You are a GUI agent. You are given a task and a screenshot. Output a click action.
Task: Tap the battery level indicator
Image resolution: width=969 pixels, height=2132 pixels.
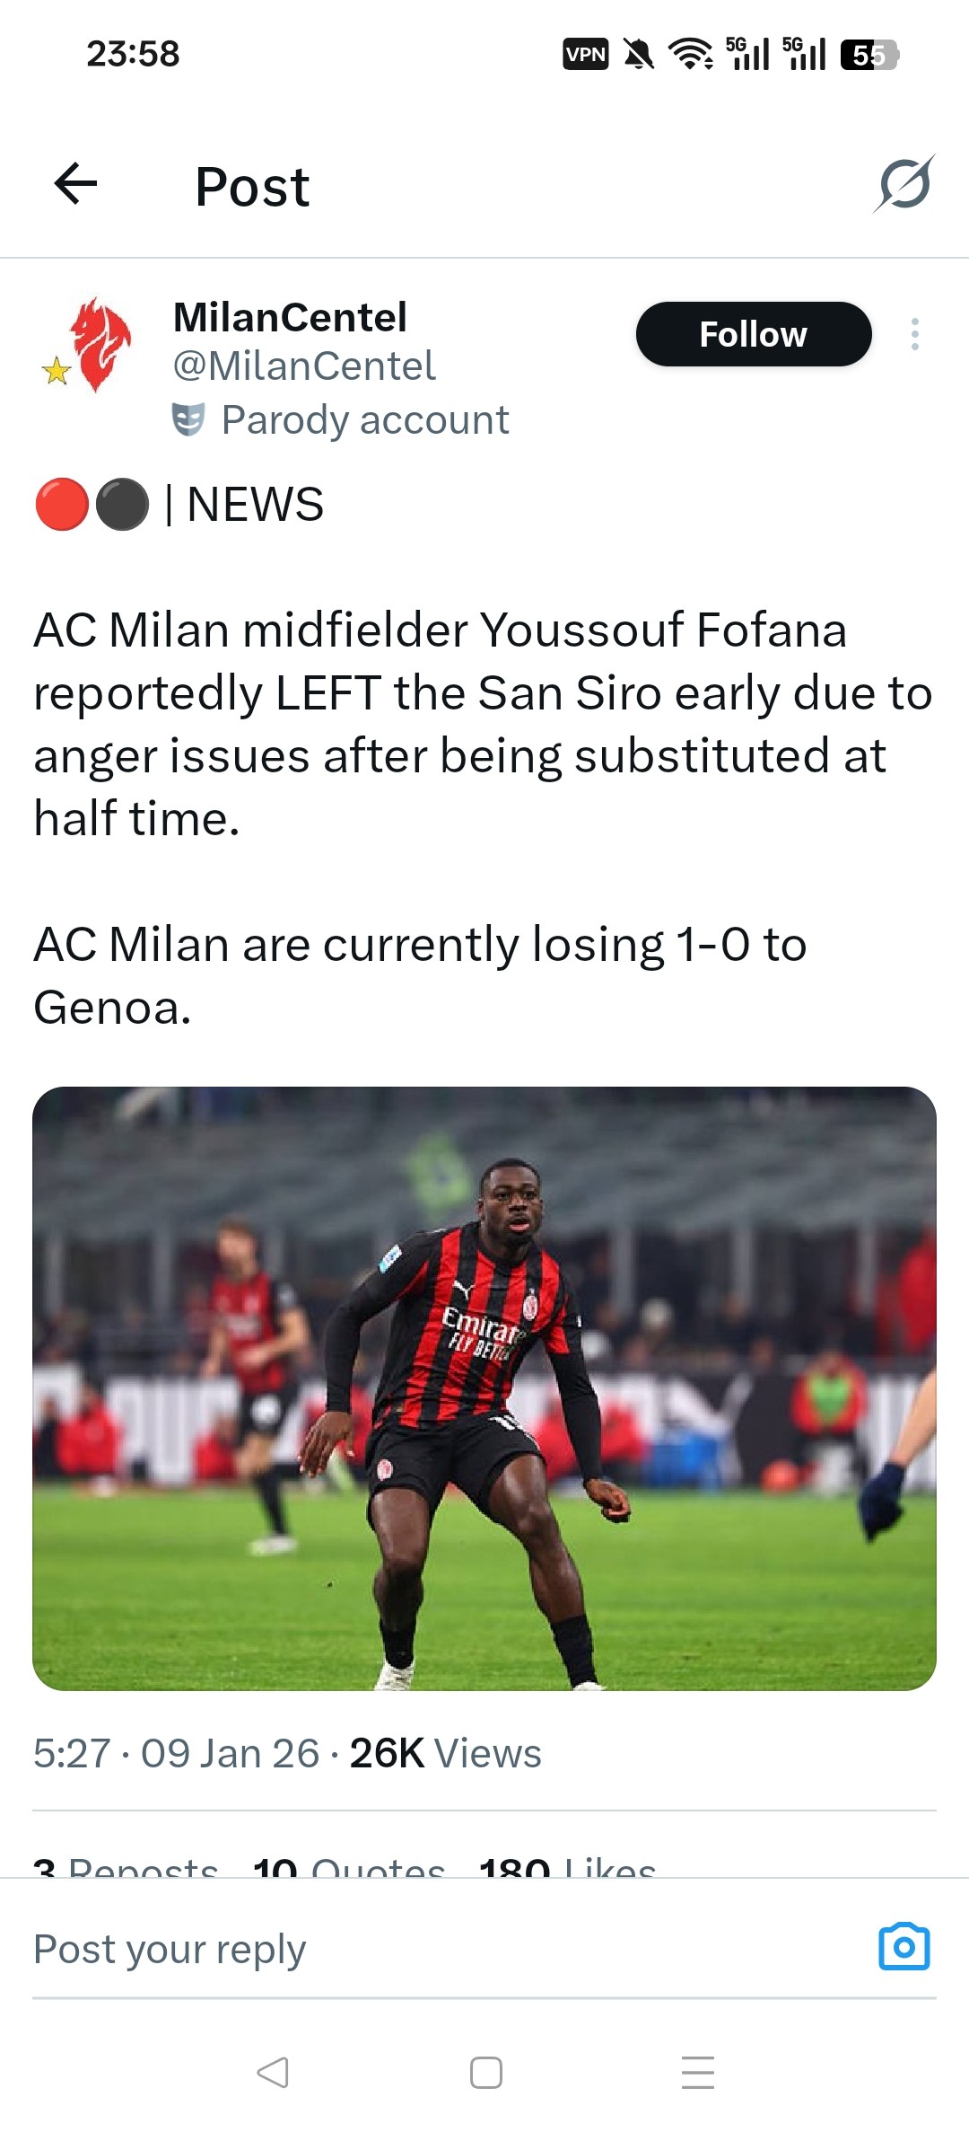869,55
